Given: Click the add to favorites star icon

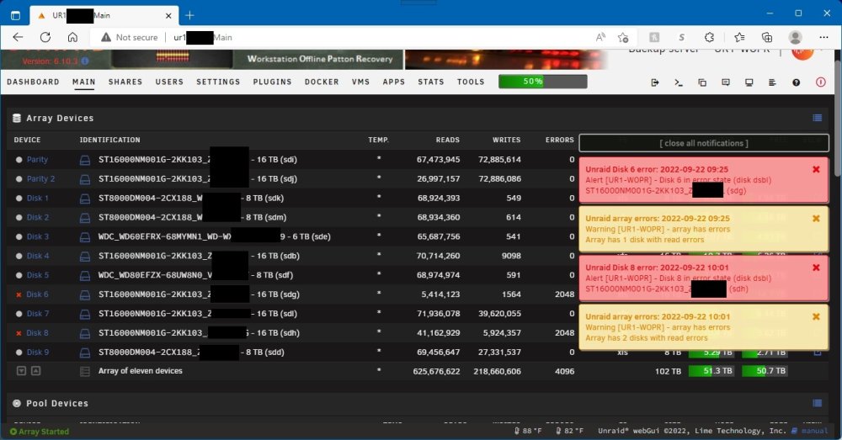Looking at the screenshot, I should (x=623, y=37).
